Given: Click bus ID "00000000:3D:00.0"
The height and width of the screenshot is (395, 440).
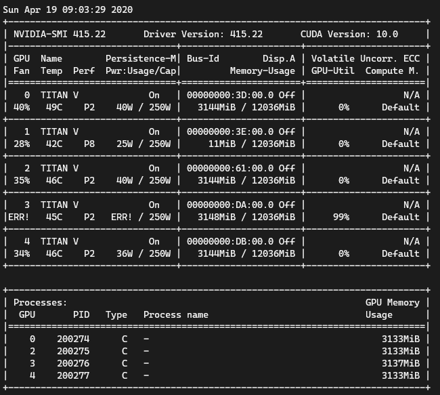Looking at the screenshot, I should (230, 96).
